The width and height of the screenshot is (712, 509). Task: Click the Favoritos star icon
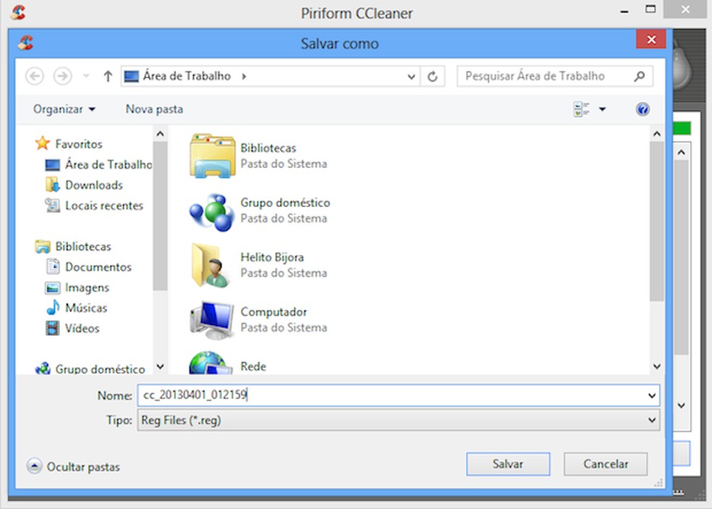[42, 143]
